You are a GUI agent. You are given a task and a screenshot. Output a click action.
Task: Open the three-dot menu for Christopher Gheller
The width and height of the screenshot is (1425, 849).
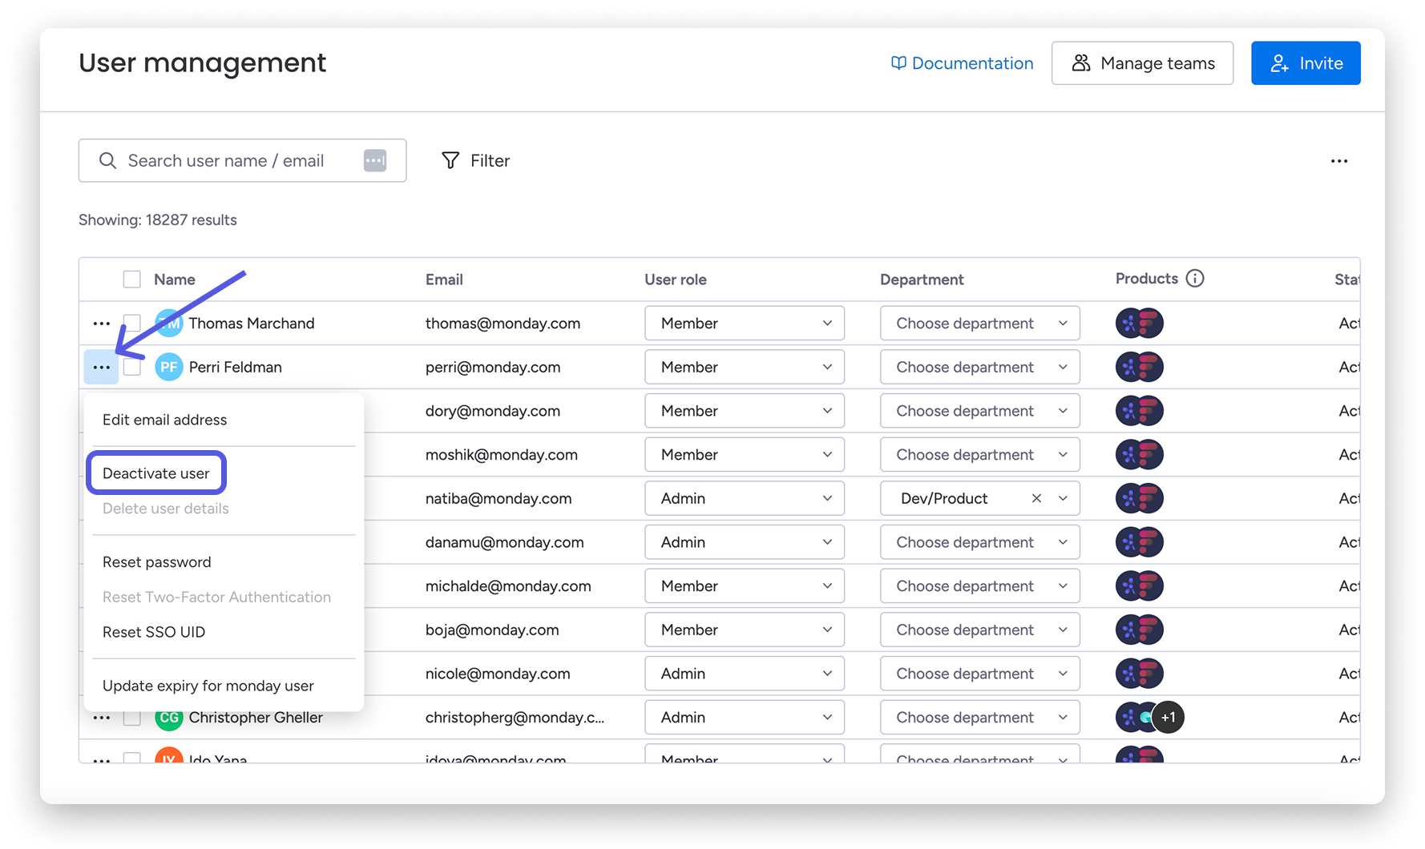[101, 718]
